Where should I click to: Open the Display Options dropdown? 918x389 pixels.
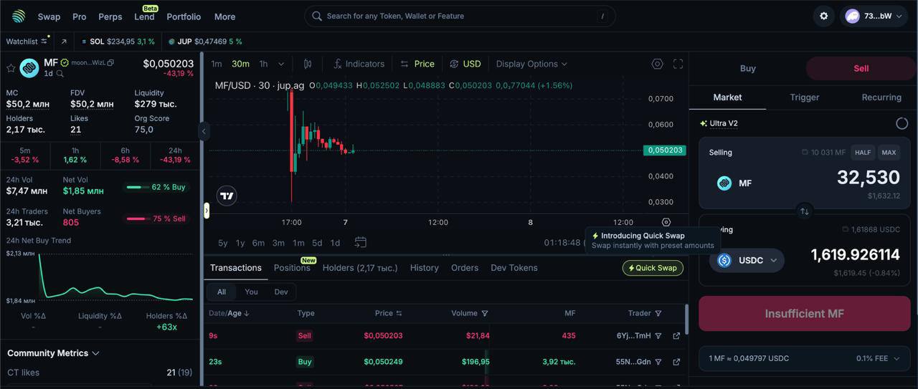[x=531, y=64]
